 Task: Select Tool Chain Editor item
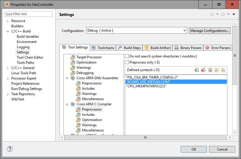(30, 57)
